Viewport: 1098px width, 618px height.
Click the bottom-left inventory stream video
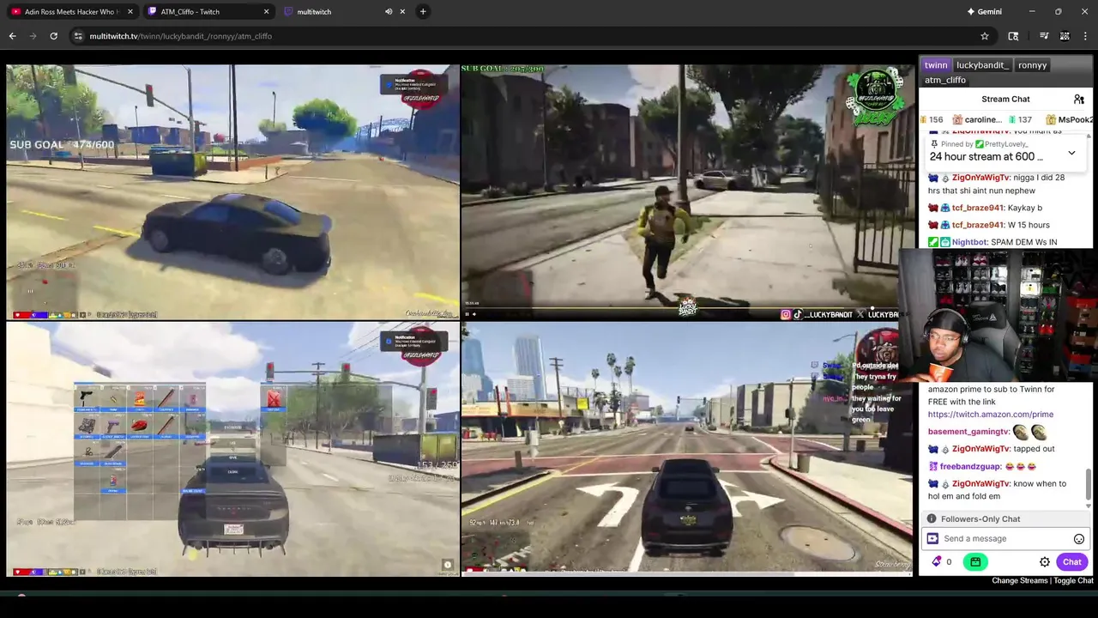point(232,449)
